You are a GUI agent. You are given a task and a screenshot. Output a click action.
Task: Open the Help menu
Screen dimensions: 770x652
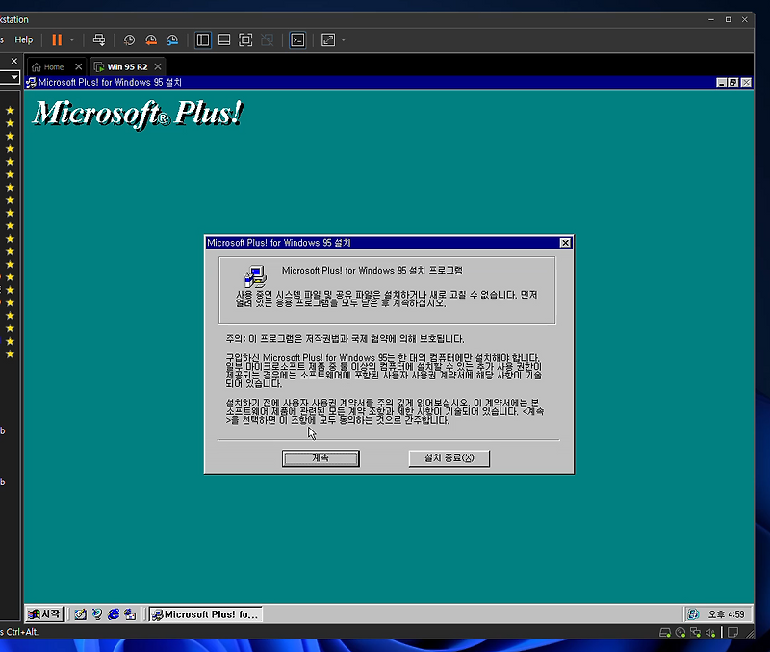click(x=23, y=39)
